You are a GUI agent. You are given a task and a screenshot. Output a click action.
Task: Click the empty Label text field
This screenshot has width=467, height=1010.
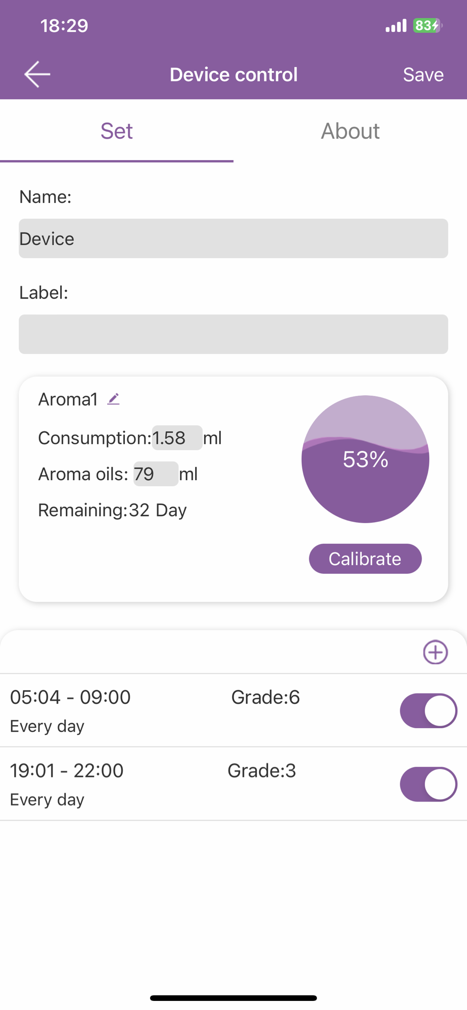[x=233, y=334]
